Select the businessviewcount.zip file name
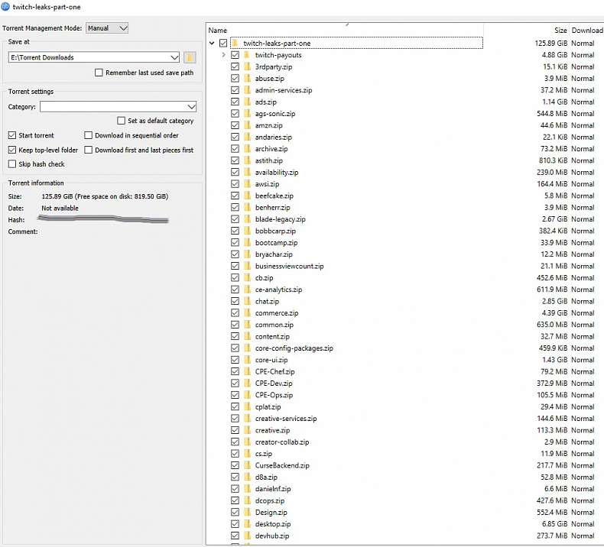This screenshot has width=604, height=547. click(289, 266)
